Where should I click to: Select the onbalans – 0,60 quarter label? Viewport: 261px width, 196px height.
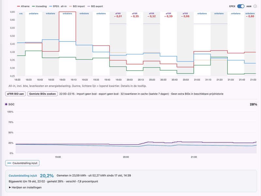pyautogui.click(x=250, y=15)
